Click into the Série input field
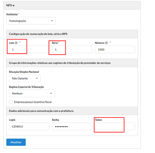 (72, 50)
